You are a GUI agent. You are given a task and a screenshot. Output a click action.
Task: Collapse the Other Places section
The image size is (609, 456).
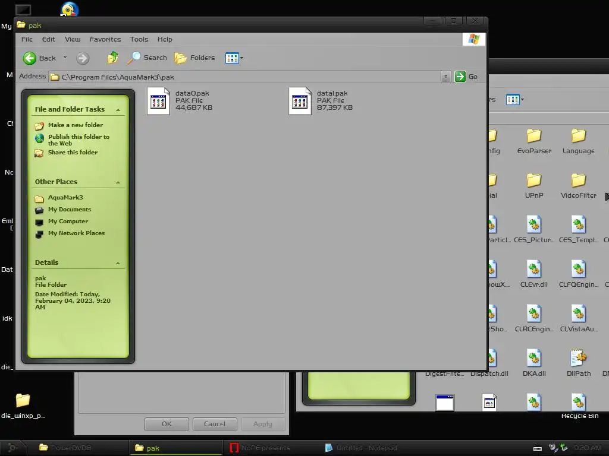coord(118,182)
